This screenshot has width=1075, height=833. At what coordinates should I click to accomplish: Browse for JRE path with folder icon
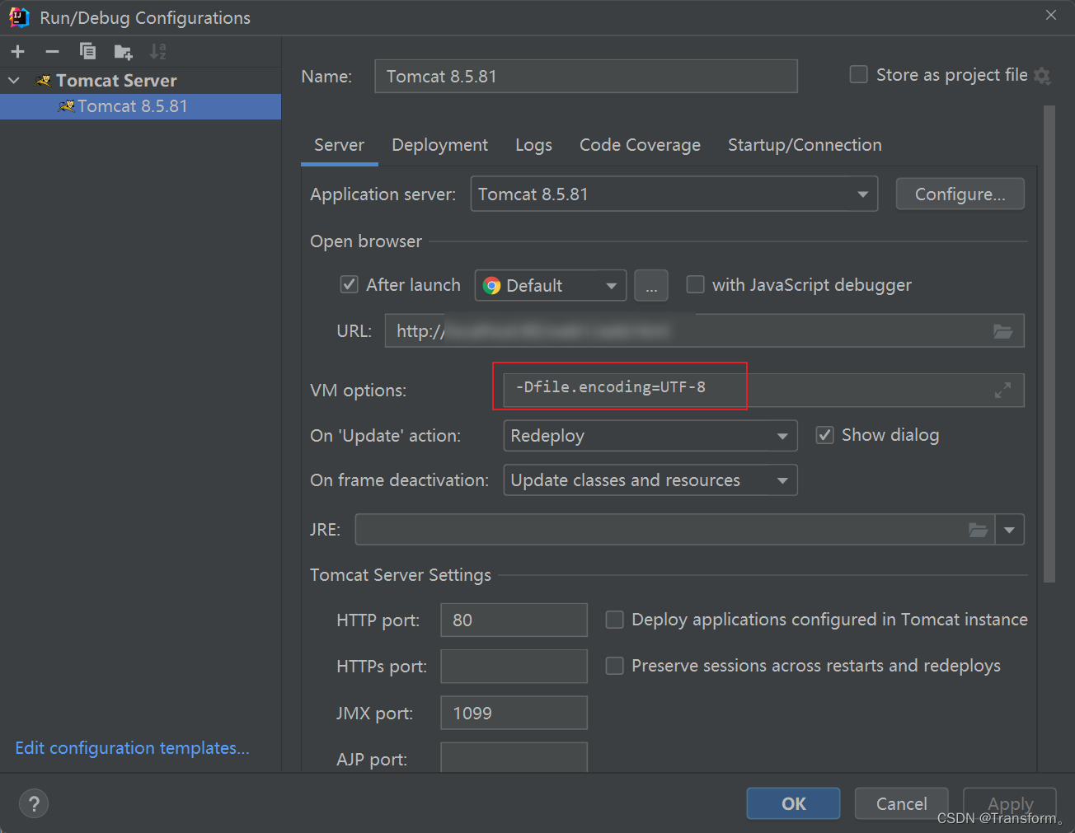tap(978, 530)
